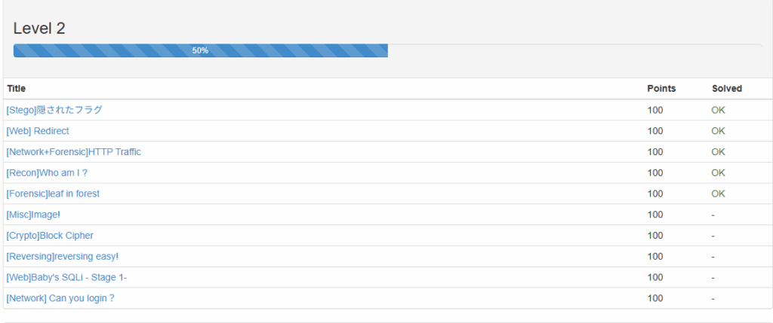Click the unsolved dash for Can you login
Screen dimensions: 773x323
coord(713,298)
